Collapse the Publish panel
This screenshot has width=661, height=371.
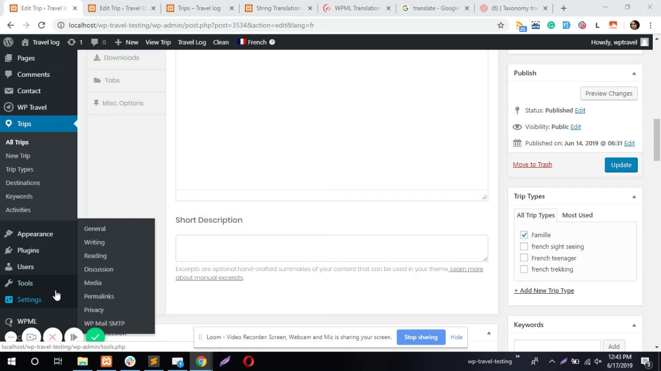[634, 73]
